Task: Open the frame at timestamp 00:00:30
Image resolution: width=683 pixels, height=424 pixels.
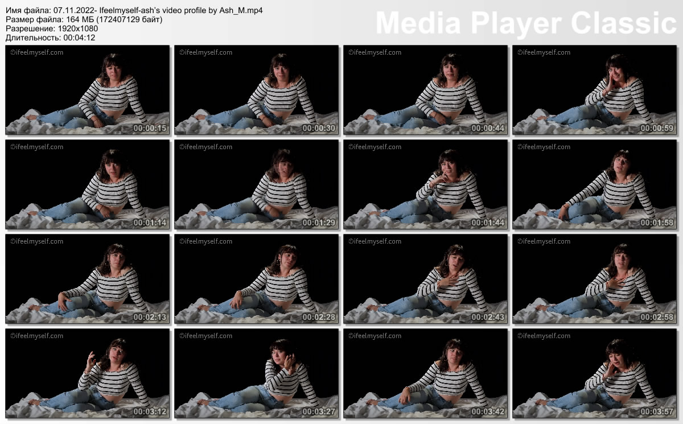Action: 257,90
